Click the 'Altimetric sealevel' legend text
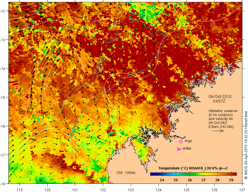The height and width of the screenshot is (192, 248). click(x=223, y=111)
